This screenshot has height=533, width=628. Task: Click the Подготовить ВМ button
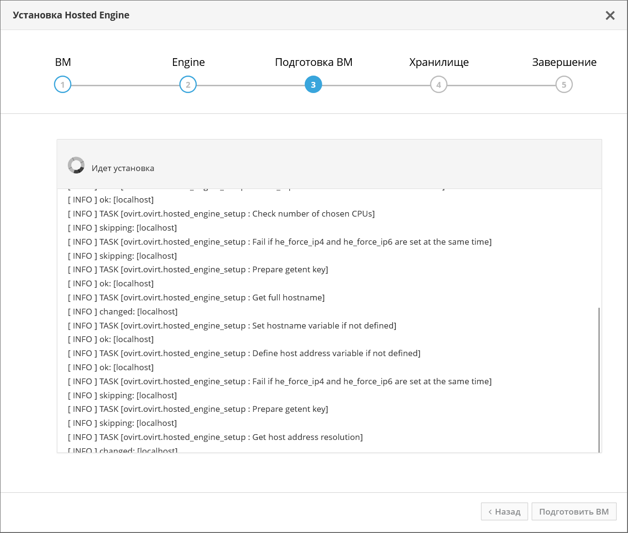(x=574, y=512)
